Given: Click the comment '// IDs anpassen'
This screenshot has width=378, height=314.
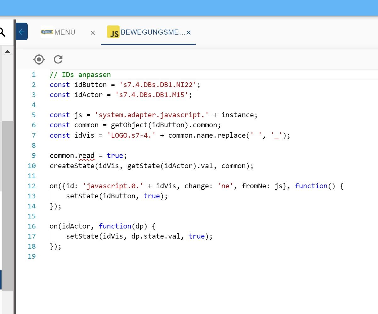Looking at the screenshot, I should [x=80, y=75].
